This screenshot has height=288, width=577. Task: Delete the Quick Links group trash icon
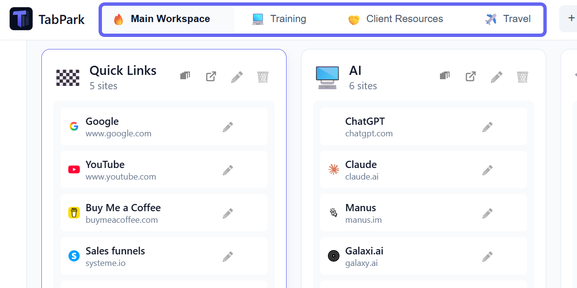tap(263, 77)
